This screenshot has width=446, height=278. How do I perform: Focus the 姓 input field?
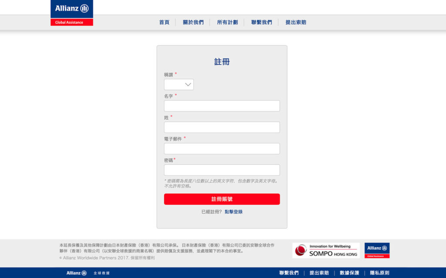(222, 127)
